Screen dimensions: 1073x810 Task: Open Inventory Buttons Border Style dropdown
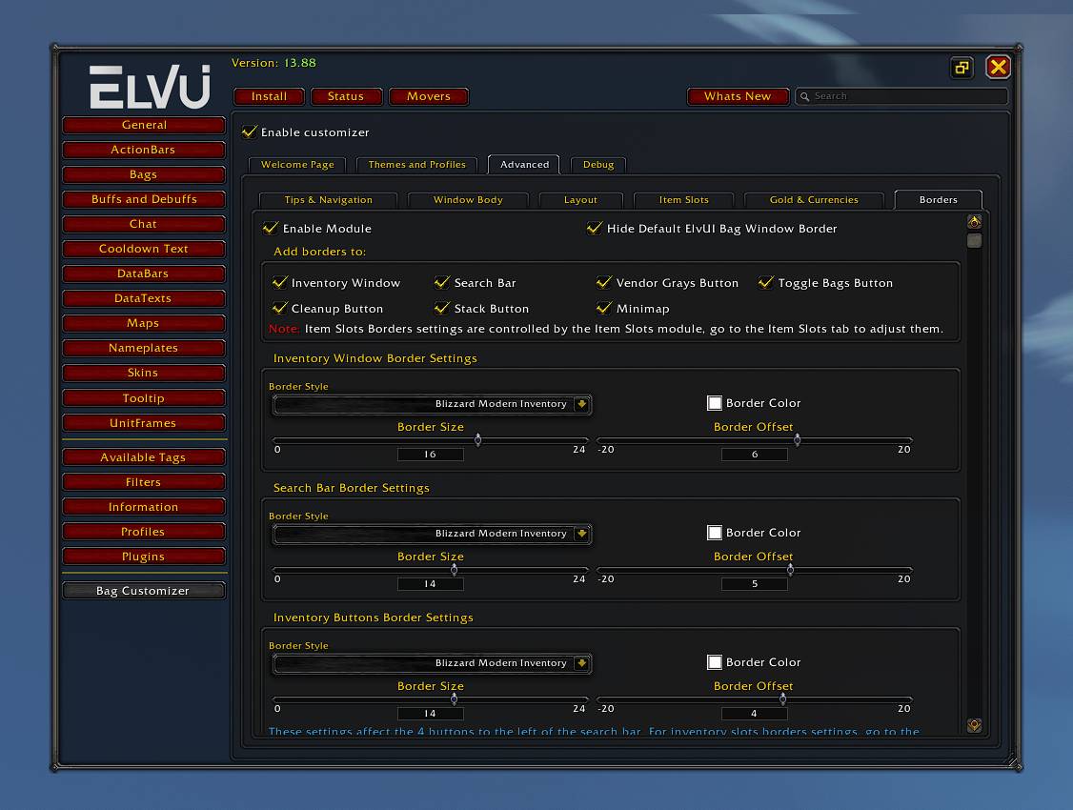point(432,663)
